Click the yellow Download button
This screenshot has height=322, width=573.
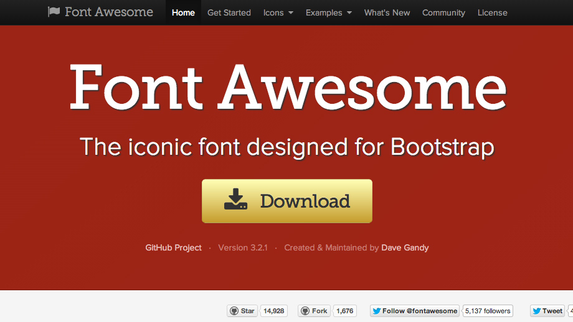(x=287, y=201)
